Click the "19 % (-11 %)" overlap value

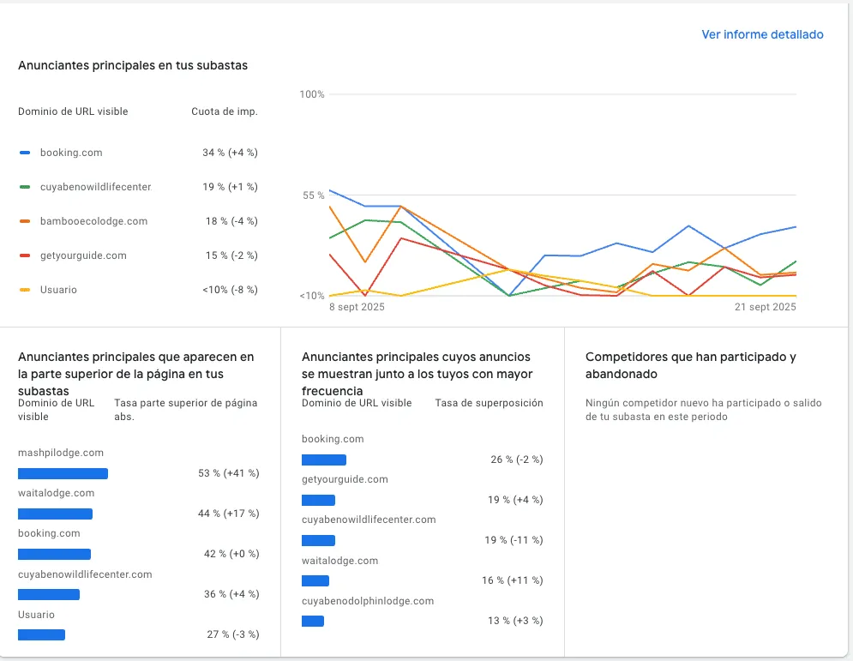pyautogui.click(x=514, y=540)
